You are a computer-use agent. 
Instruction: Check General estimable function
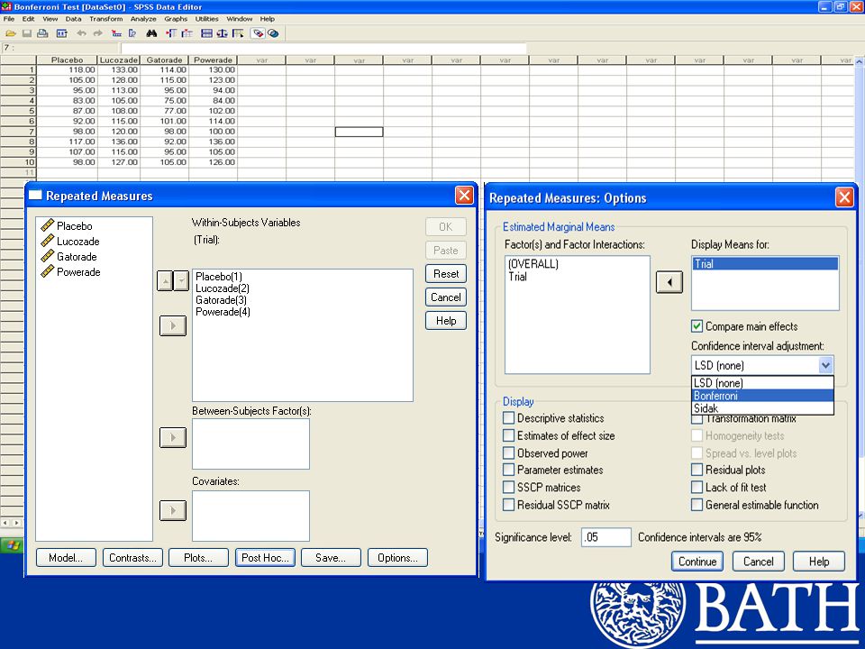(x=697, y=505)
